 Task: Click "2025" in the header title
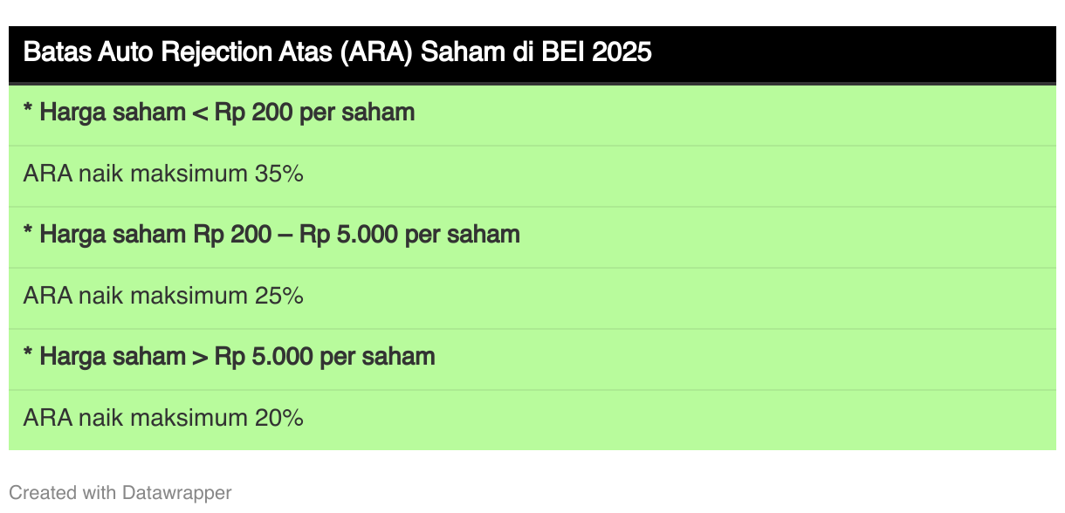click(x=622, y=52)
